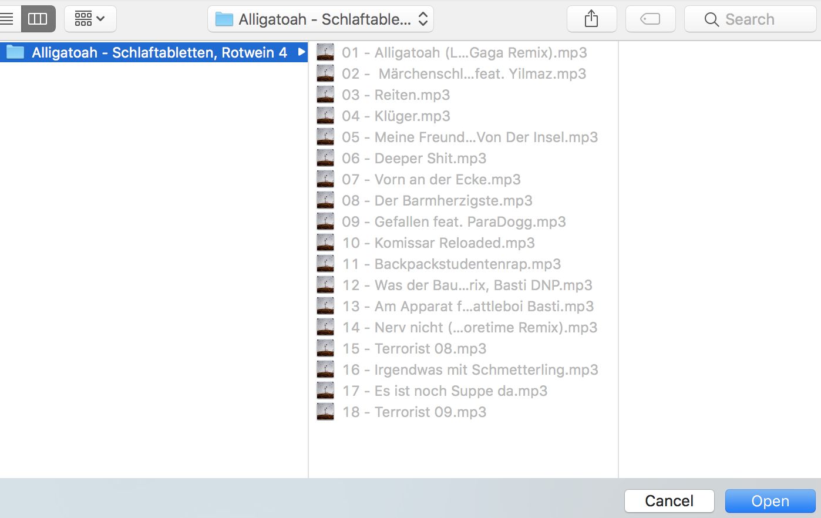821x518 pixels.
Task: Select file 01 - Alligatoah Gaga Remix.mp3
Action: tap(464, 52)
